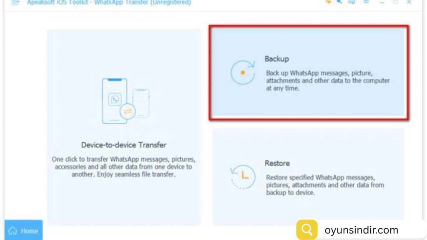Click the Home button
The image size is (427, 240).
pos(23,230)
